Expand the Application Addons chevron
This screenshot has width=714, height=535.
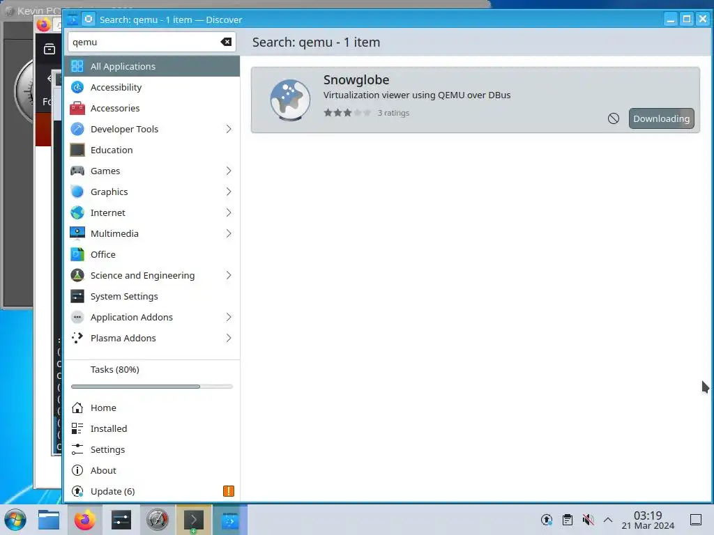coord(229,317)
